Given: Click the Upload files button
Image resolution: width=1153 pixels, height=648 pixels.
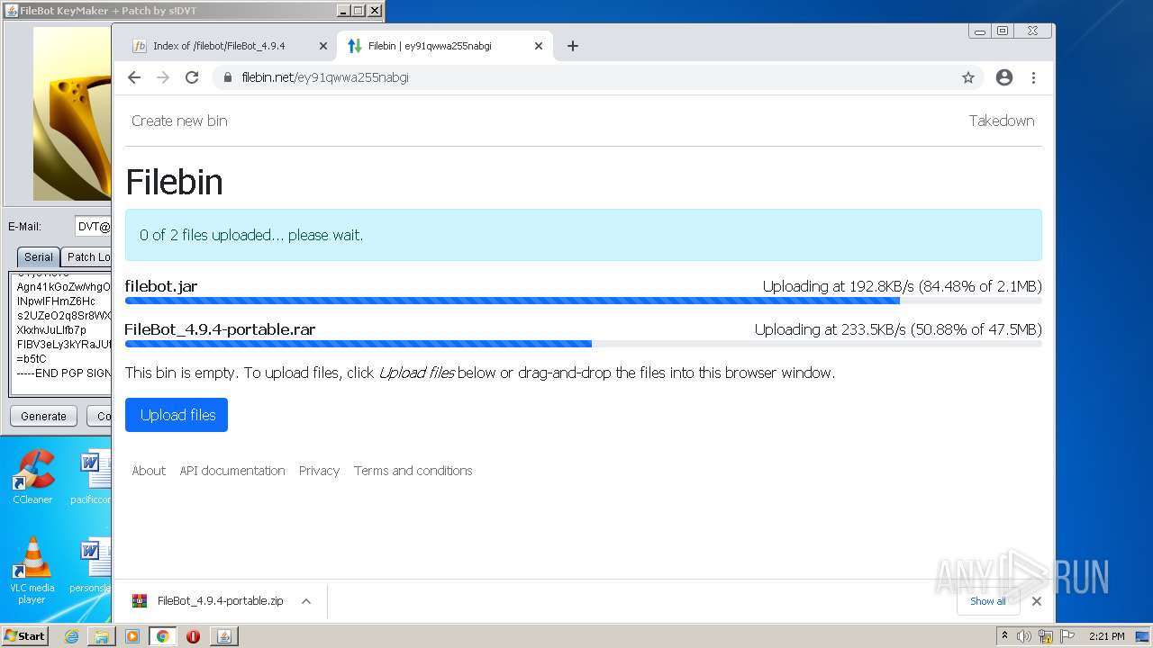Looking at the screenshot, I should click(177, 415).
